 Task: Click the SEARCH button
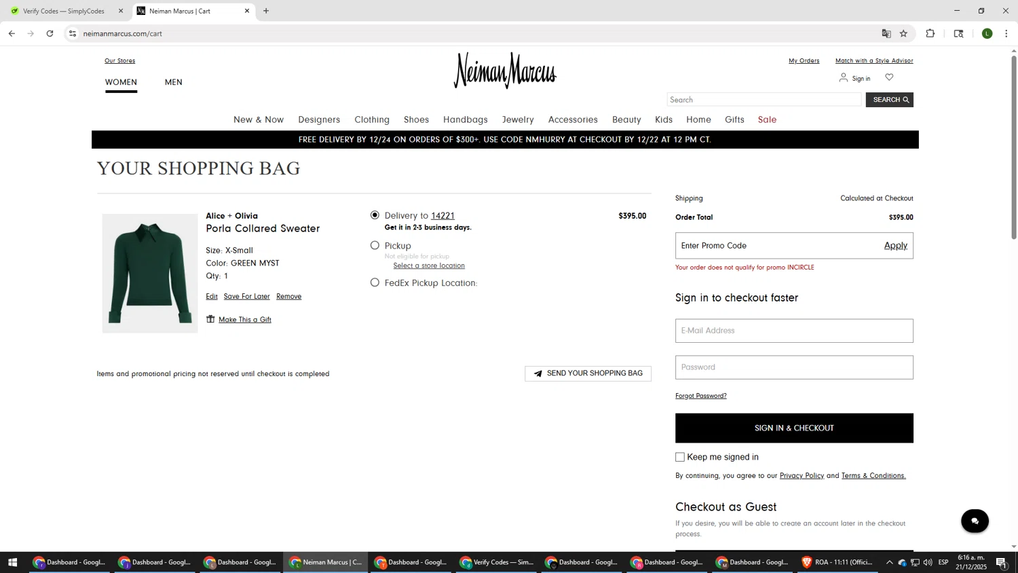coord(889,100)
